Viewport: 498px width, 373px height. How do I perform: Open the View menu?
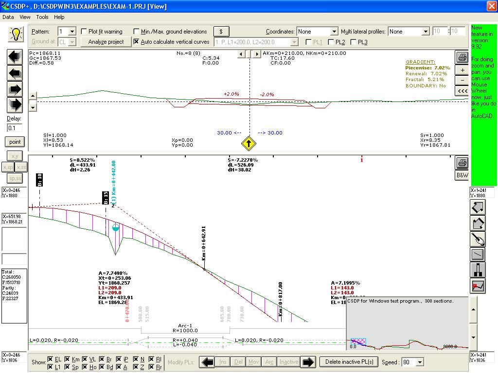[x=25, y=17]
